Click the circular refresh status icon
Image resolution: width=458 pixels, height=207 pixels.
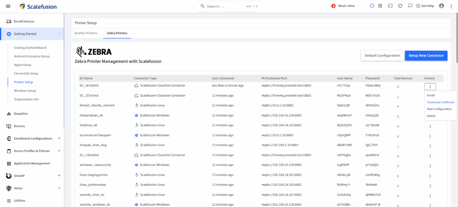(400, 6)
